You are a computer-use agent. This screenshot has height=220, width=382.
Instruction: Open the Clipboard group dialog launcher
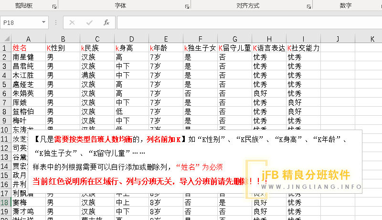(x=54, y=7)
